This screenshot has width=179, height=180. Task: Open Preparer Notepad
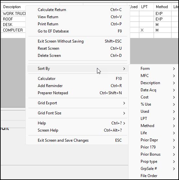pyautogui.click(x=78, y=93)
